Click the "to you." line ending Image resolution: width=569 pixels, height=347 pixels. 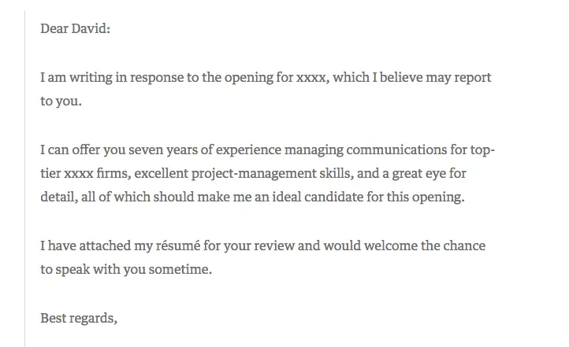click(x=61, y=101)
